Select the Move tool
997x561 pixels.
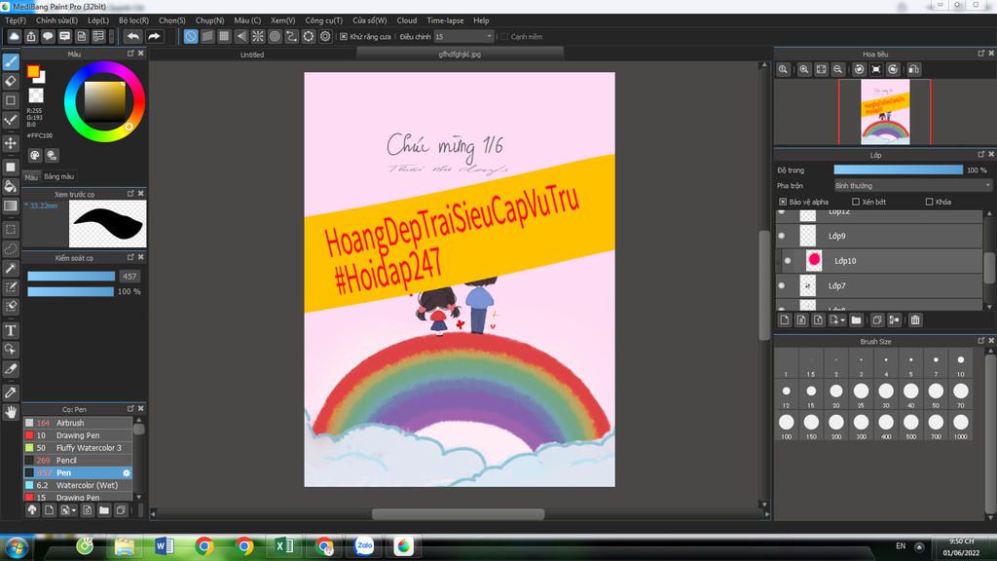[x=11, y=143]
